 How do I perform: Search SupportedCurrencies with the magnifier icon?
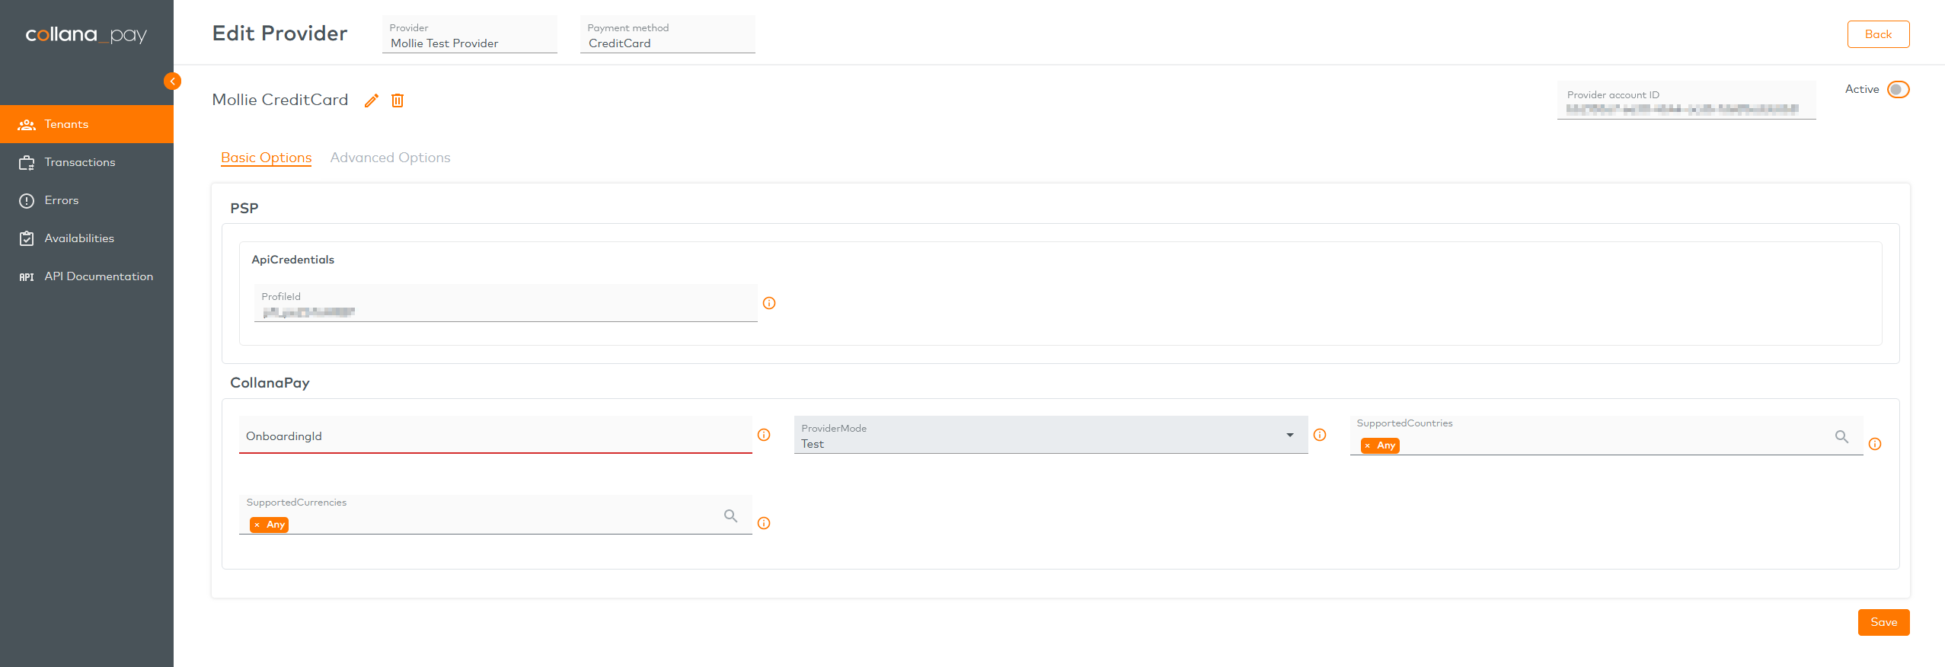[730, 515]
